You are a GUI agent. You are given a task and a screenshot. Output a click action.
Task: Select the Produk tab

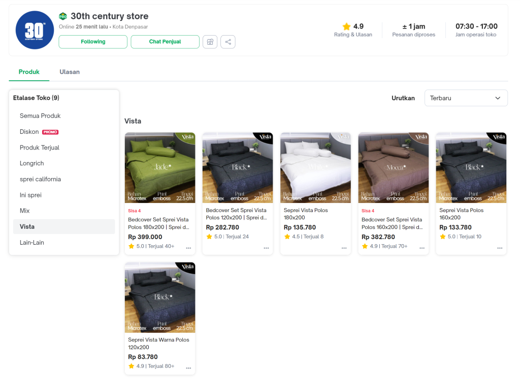(x=29, y=72)
